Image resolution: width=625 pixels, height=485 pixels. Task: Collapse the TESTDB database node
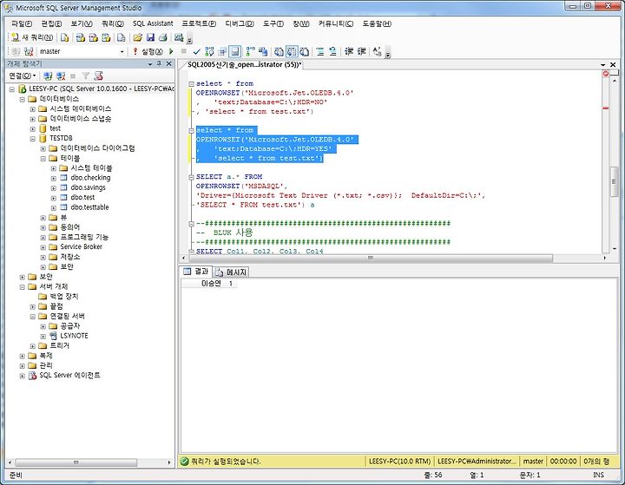click(x=33, y=138)
